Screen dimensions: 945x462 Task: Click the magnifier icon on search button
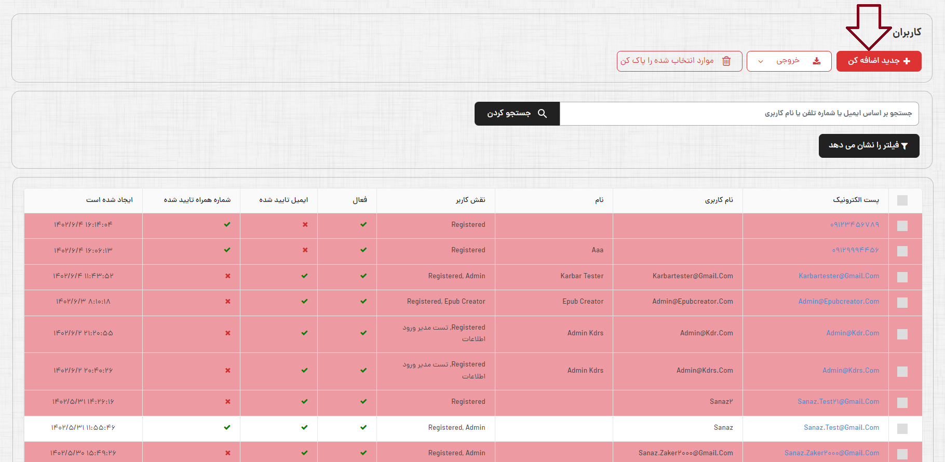[x=542, y=114]
